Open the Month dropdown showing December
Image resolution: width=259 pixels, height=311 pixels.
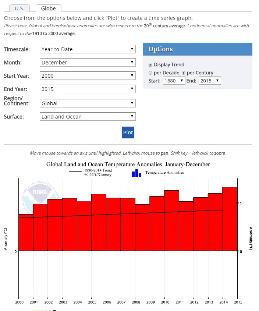(x=88, y=63)
